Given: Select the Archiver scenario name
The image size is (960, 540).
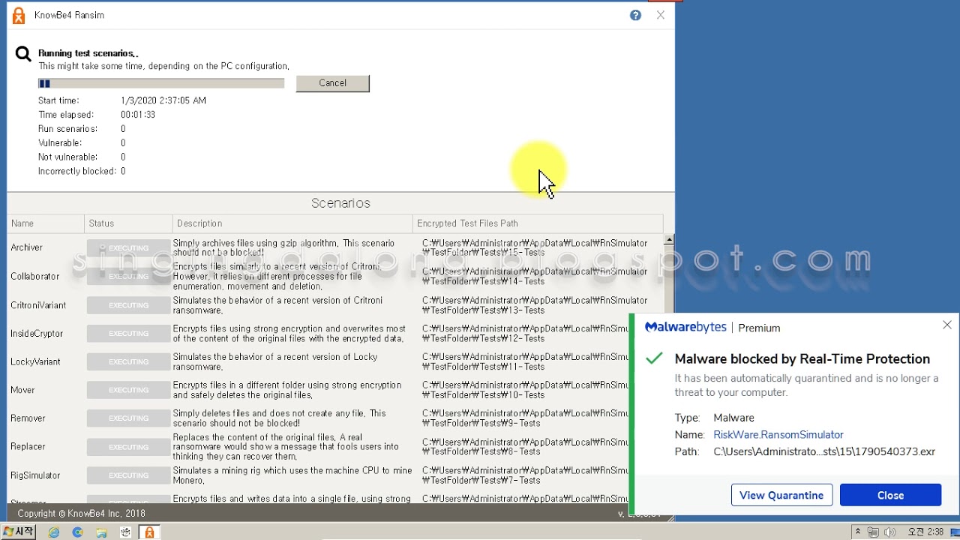Looking at the screenshot, I should click(26, 247).
